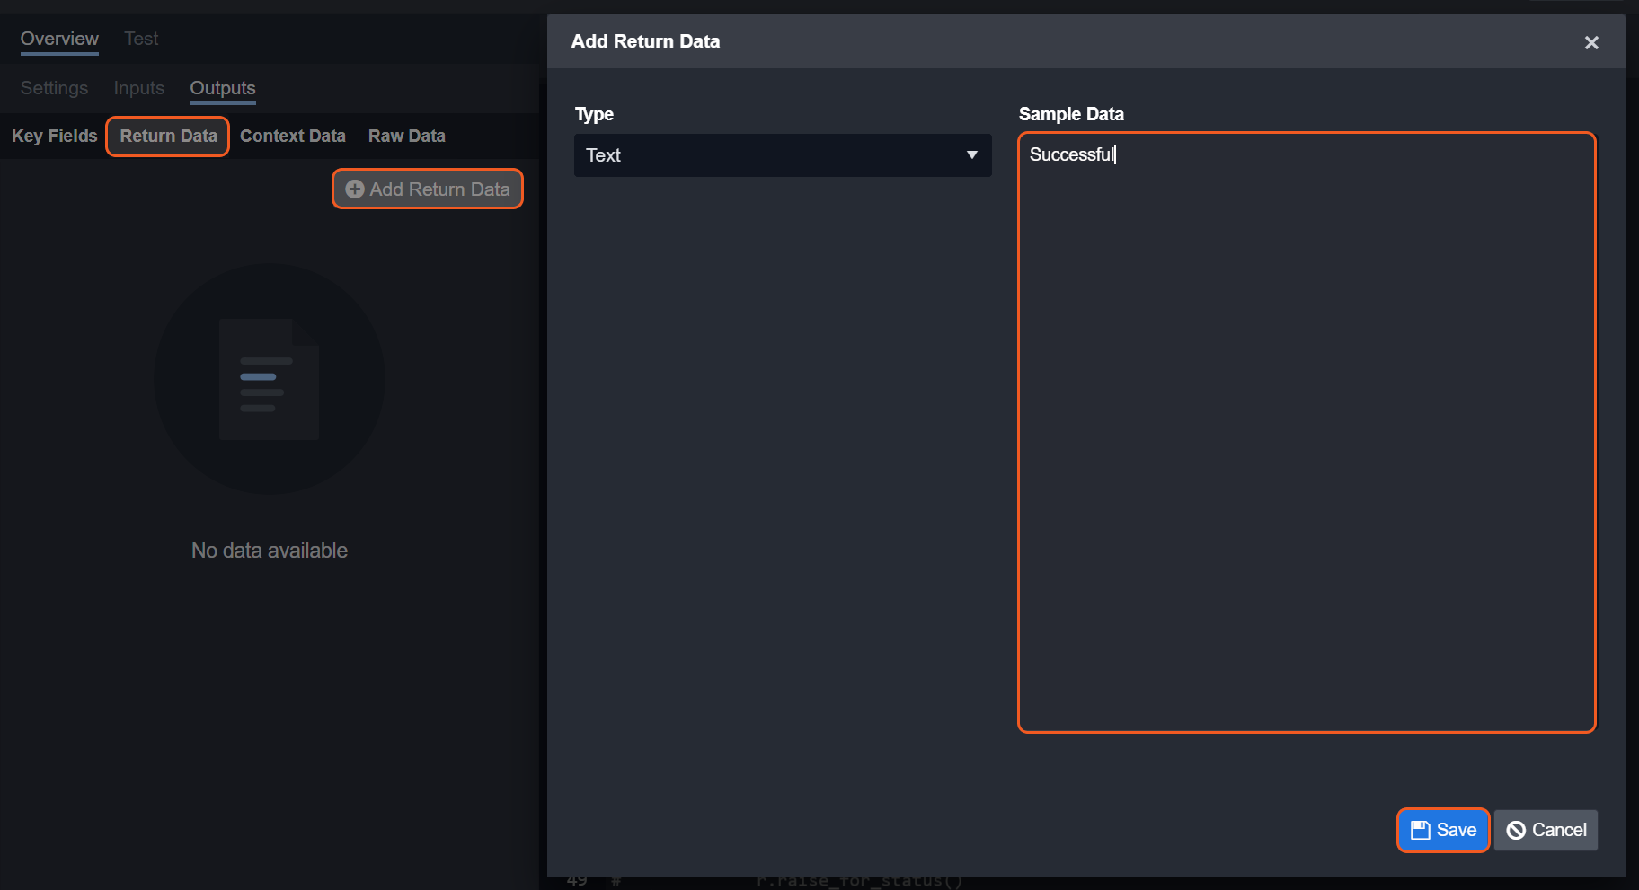The height and width of the screenshot is (890, 1639).
Task: Close the Add Return Data dialog with X
Action: (1591, 42)
